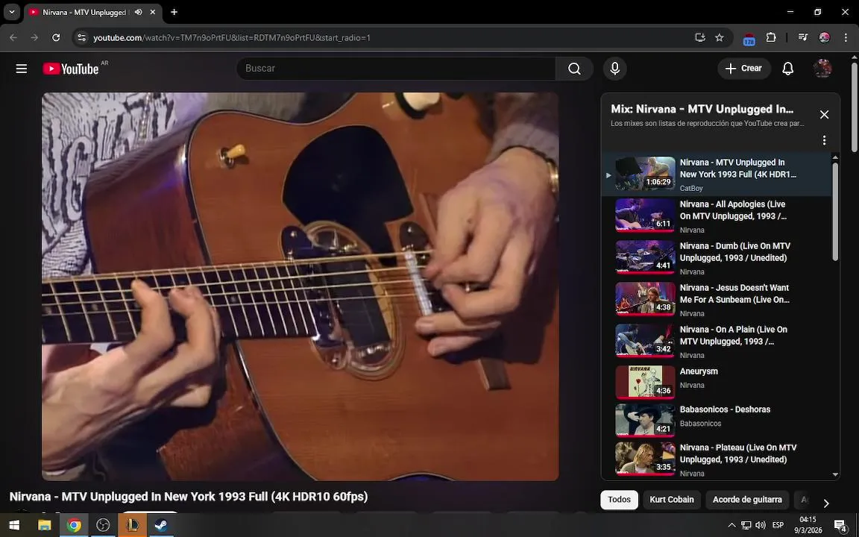Reload the current page
Screen dimensions: 859x537
click(56, 37)
